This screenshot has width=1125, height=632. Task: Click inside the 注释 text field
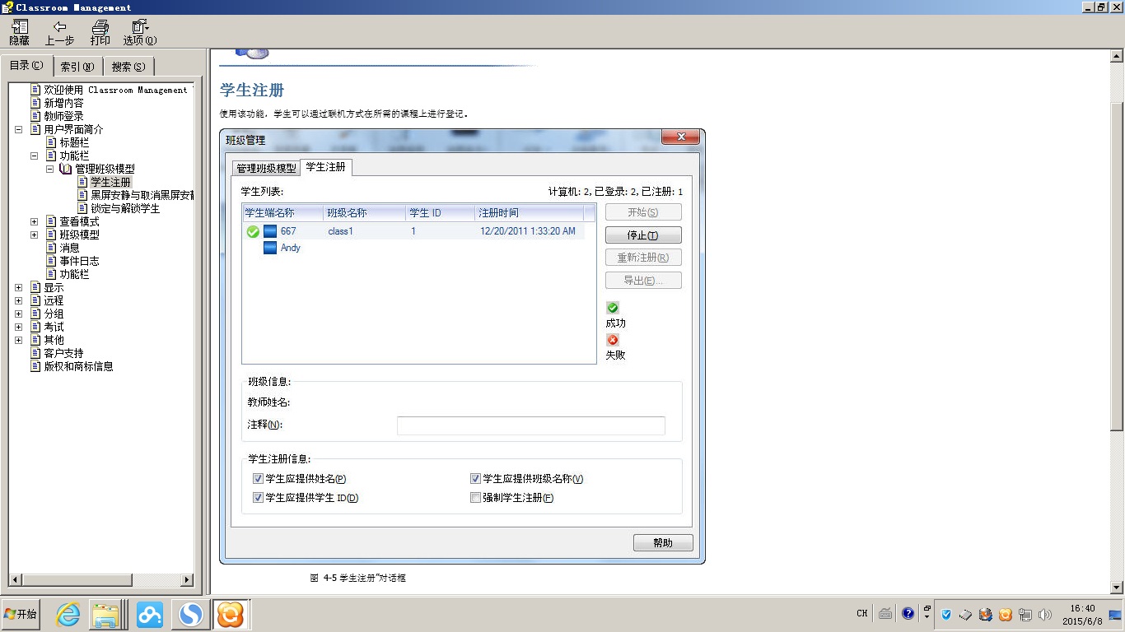530,425
